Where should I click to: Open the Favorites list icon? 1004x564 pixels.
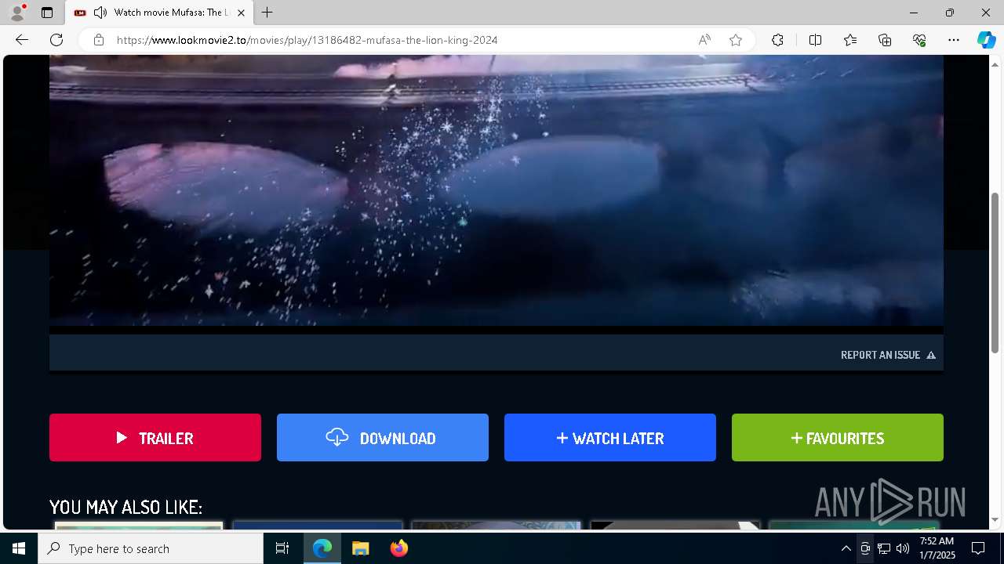click(850, 40)
